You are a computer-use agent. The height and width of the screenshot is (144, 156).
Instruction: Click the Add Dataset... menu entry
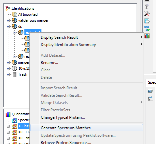(x=87, y=55)
